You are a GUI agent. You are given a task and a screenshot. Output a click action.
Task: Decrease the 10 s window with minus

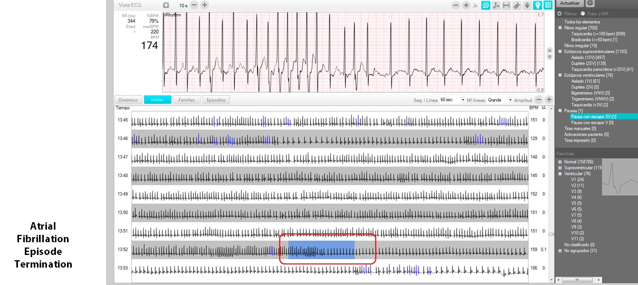194,5
